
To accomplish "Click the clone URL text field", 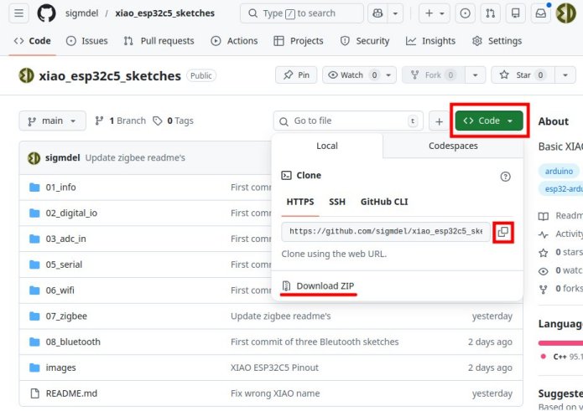I will 386,232.
